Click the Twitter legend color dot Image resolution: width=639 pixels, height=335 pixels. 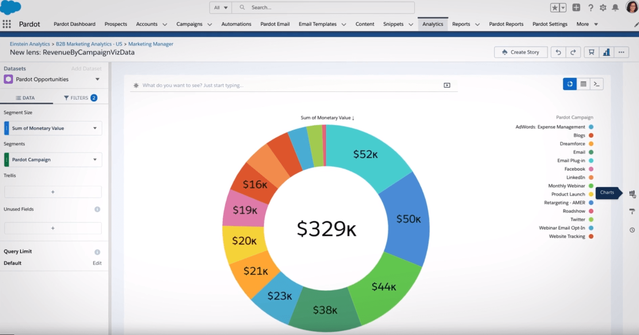[x=591, y=219]
